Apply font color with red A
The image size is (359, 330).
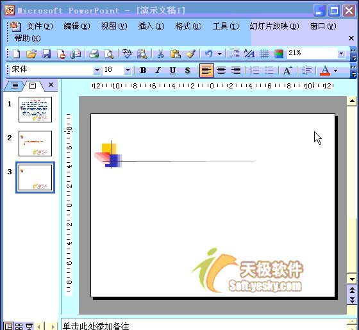(x=325, y=70)
